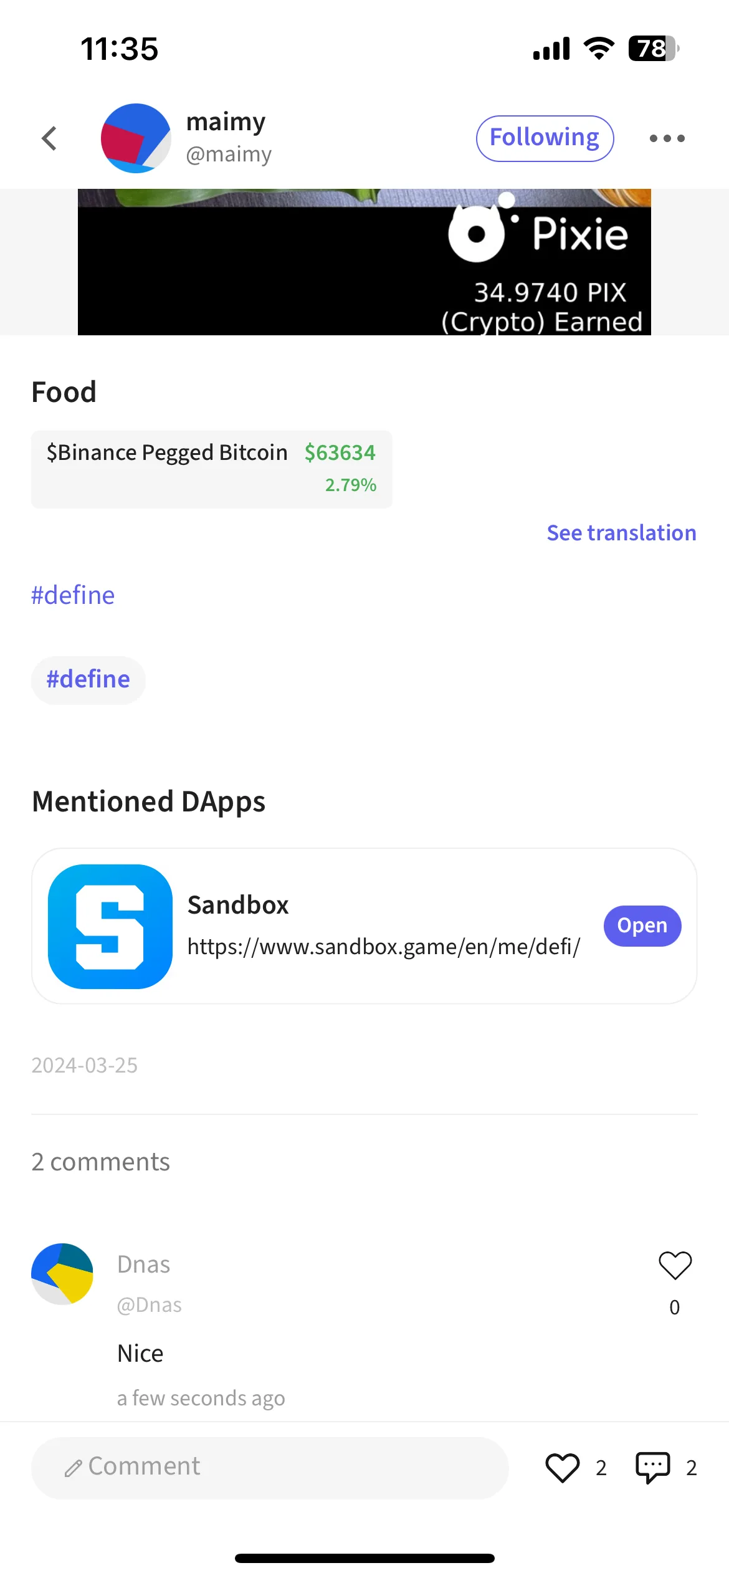The image size is (729, 1578).
Task: Open Dnas's profile avatar
Action: click(62, 1274)
